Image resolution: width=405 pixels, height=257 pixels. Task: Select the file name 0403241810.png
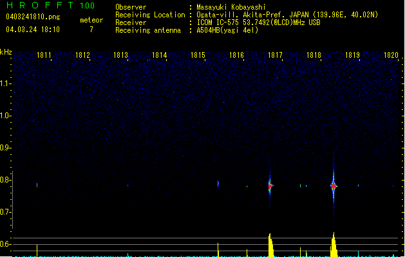tap(32, 17)
